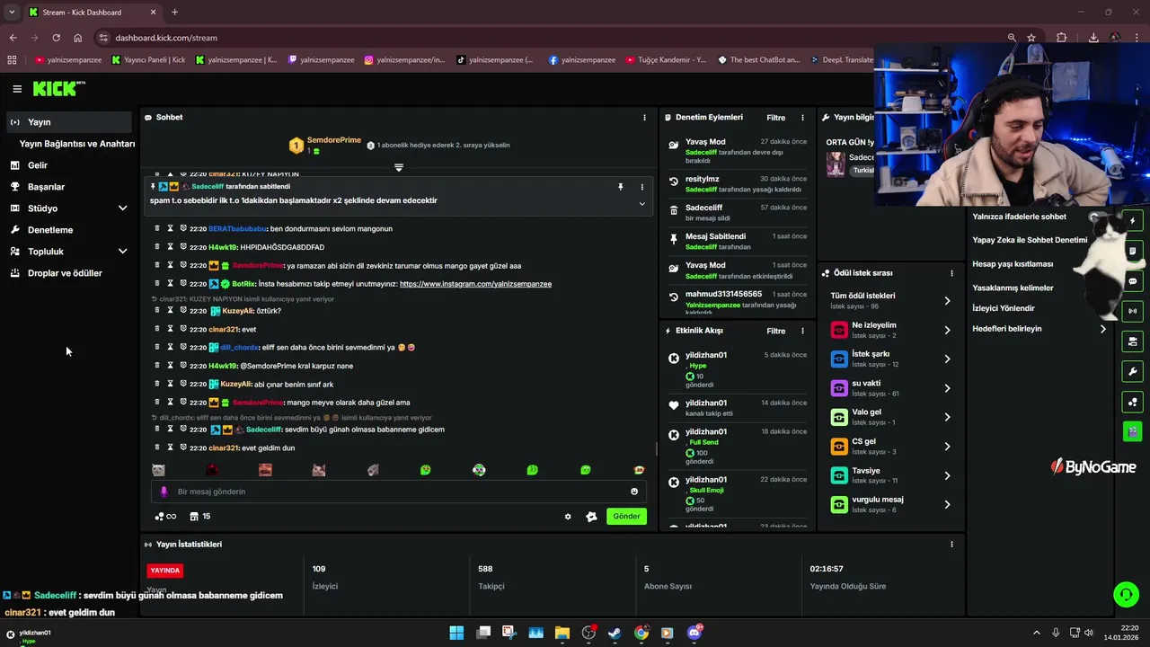
Task: Click the drops icon in the right rail
Action: point(1133,402)
